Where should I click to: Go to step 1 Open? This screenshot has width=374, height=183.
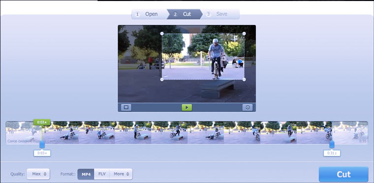coord(149,14)
